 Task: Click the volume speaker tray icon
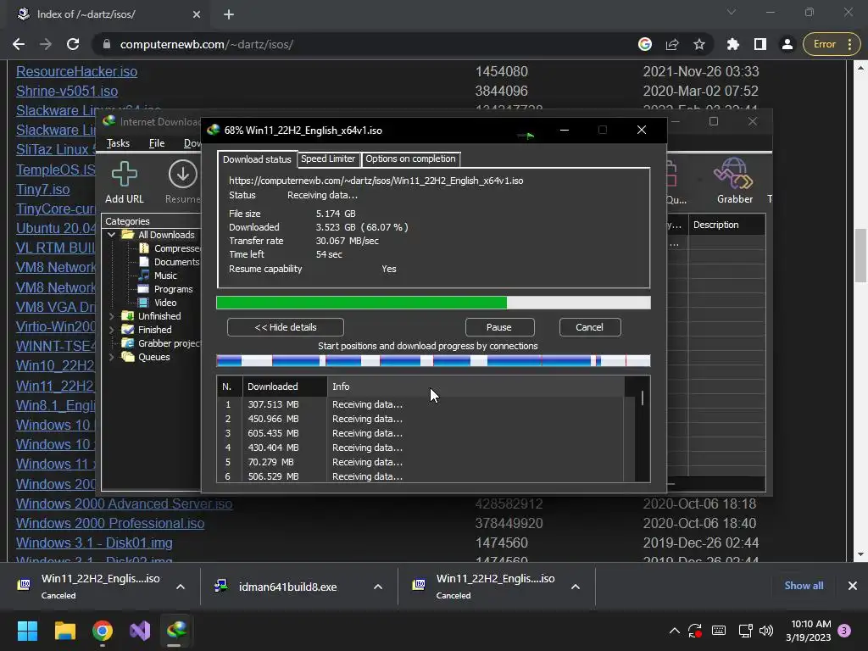[766, 631]
